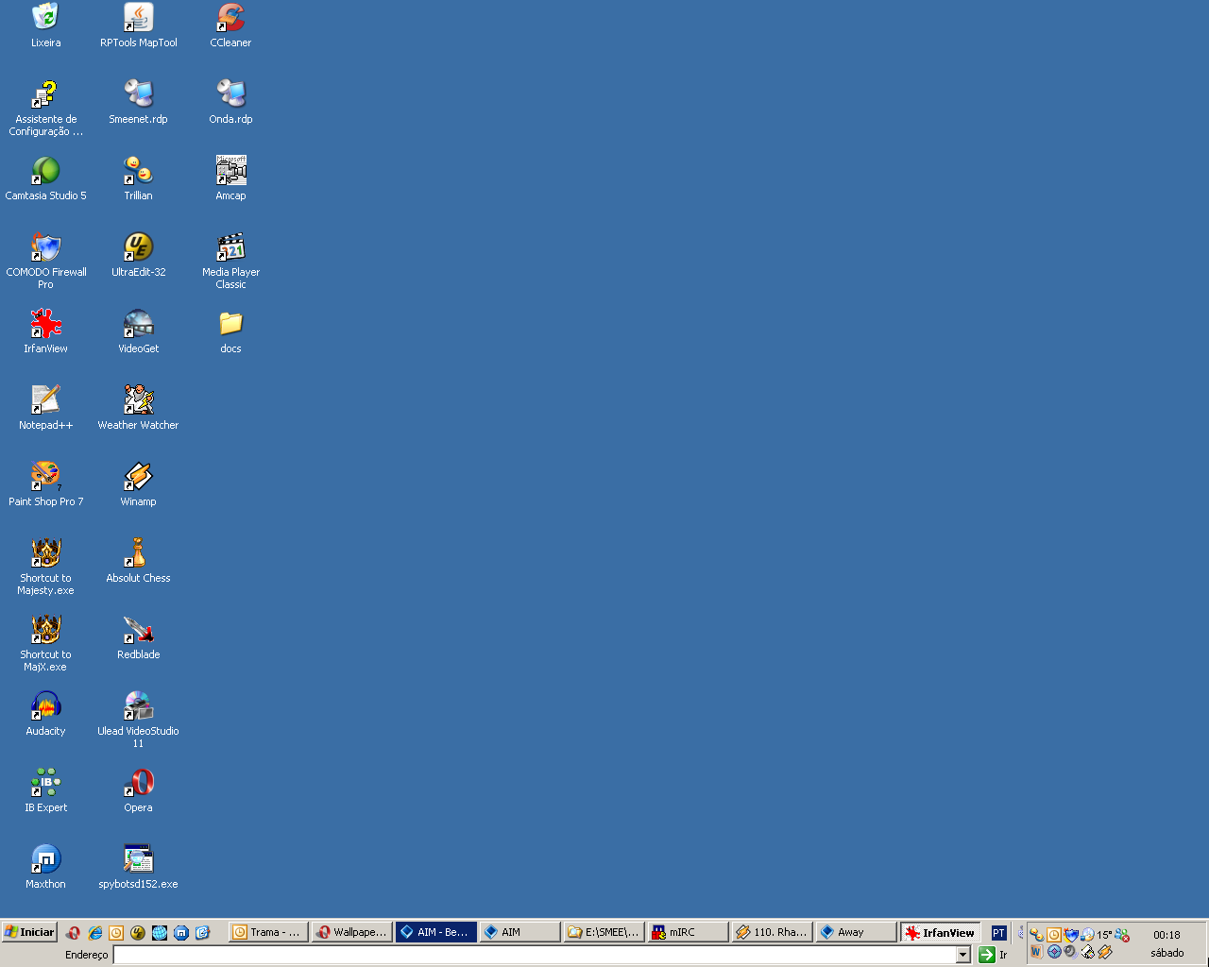Viewport: 1209px width, 967px height.
Task: Select the Amcap desktop shortcut
Action: (x=230, y=178)
